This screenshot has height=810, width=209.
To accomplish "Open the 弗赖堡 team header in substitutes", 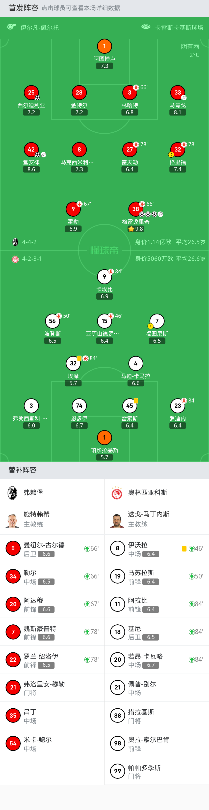I will (52, 493).
